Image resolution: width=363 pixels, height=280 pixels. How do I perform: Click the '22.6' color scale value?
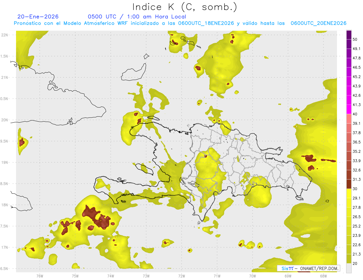click(357, 245)
